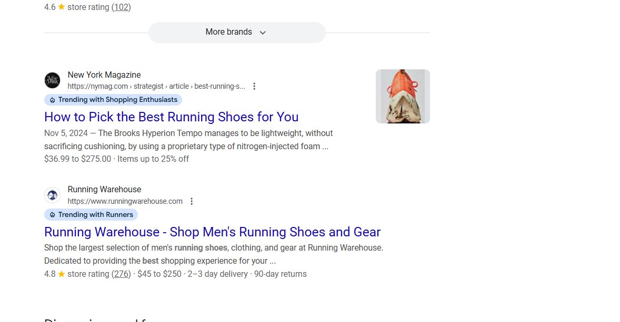Click trending flame icon beside Runners
The image size is (620, 322).
pyautogui.click(x=52, y=215)
